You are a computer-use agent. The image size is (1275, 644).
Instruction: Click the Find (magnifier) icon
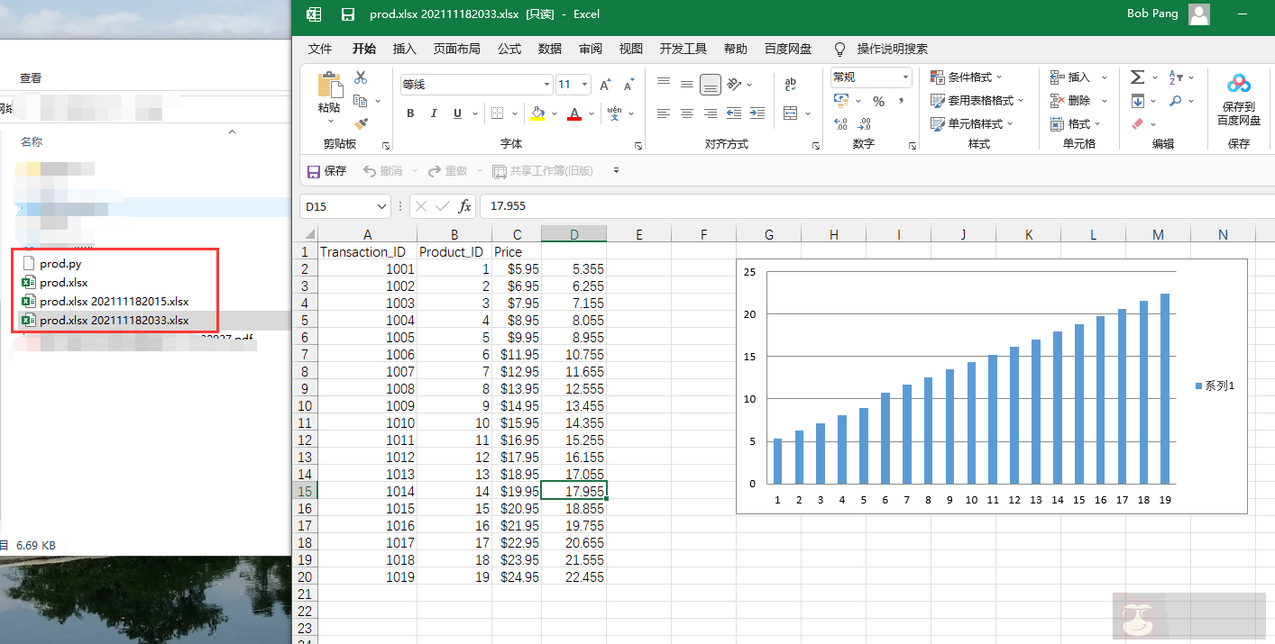point(1175,102)
